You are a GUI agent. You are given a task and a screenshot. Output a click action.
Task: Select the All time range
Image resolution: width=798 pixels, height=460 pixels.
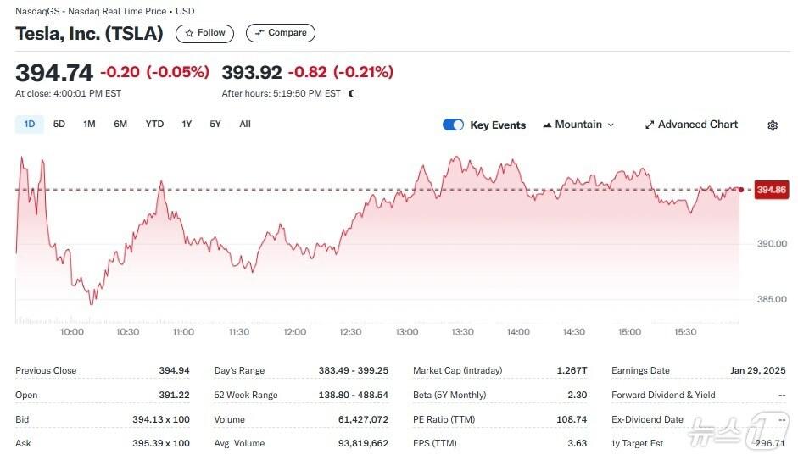(x=245, y=125)
